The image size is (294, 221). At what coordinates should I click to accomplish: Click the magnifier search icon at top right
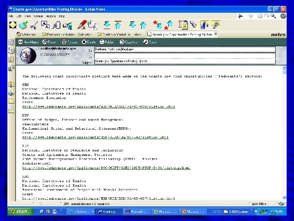273,16
